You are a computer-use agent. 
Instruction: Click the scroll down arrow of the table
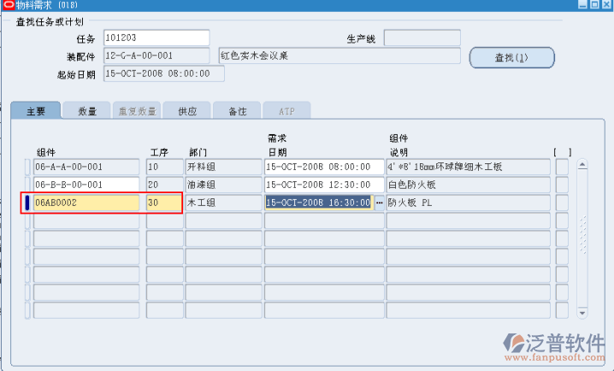click(x=582, y=311)
